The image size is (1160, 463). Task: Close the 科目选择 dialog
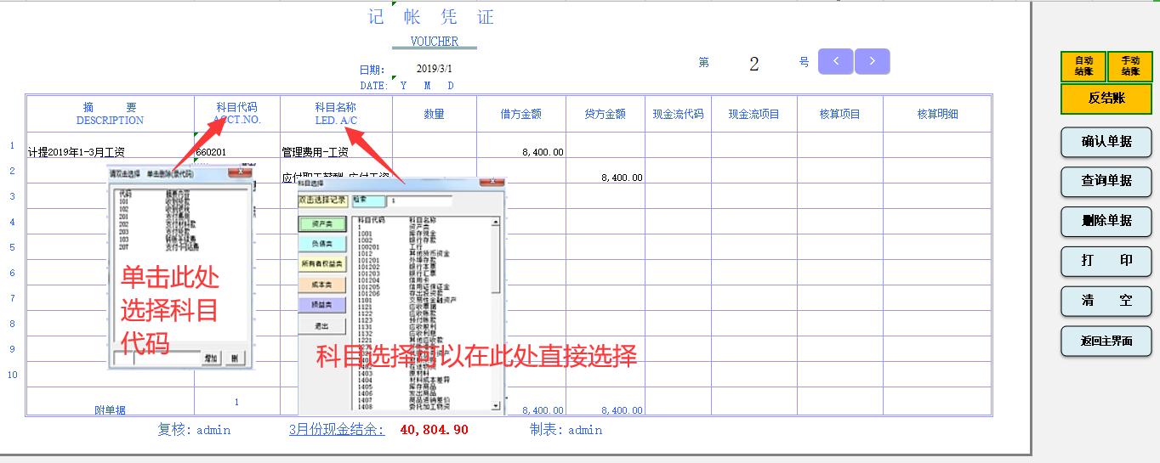(x=492, y=183)
